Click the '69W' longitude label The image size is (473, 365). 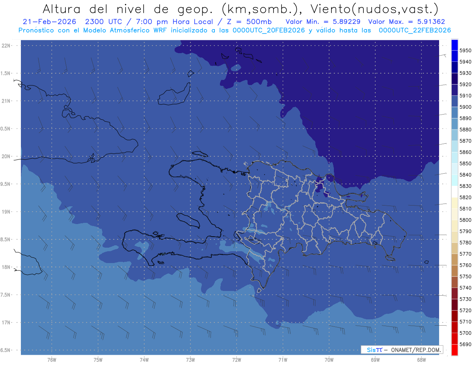pos(375,360)
